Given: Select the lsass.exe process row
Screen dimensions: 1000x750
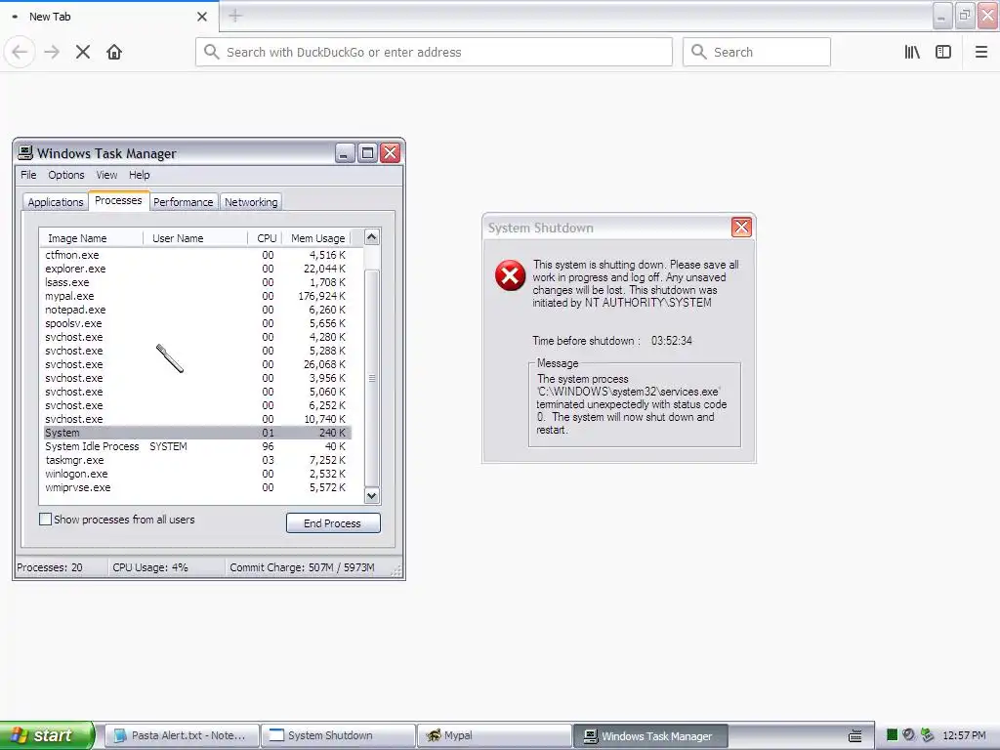Looking at the screenshot, I should [197, 282].
